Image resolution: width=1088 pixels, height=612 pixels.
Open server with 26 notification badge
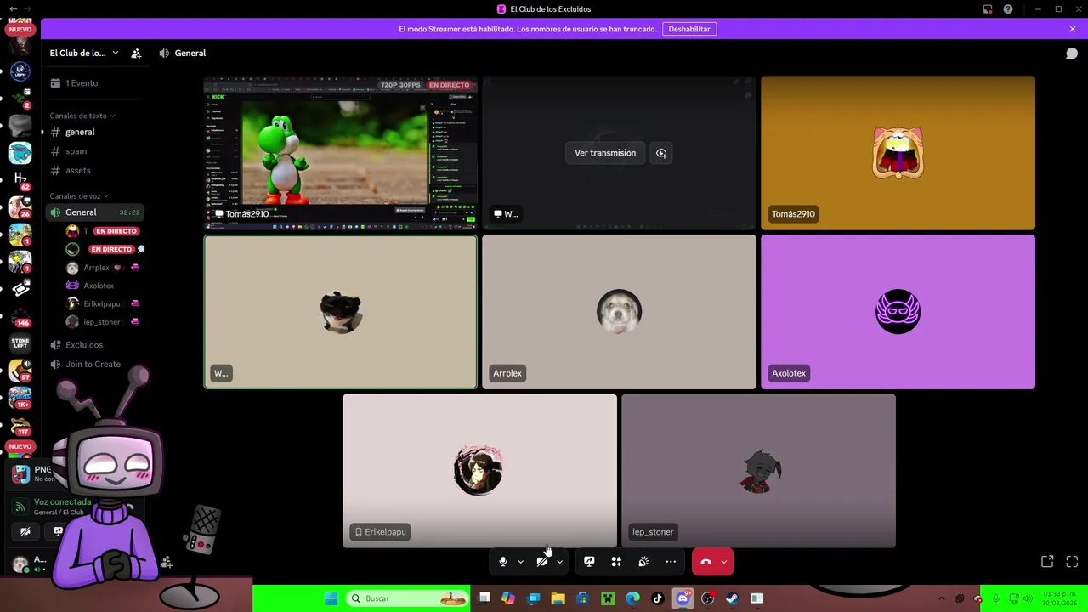click(x=20, y=207)
